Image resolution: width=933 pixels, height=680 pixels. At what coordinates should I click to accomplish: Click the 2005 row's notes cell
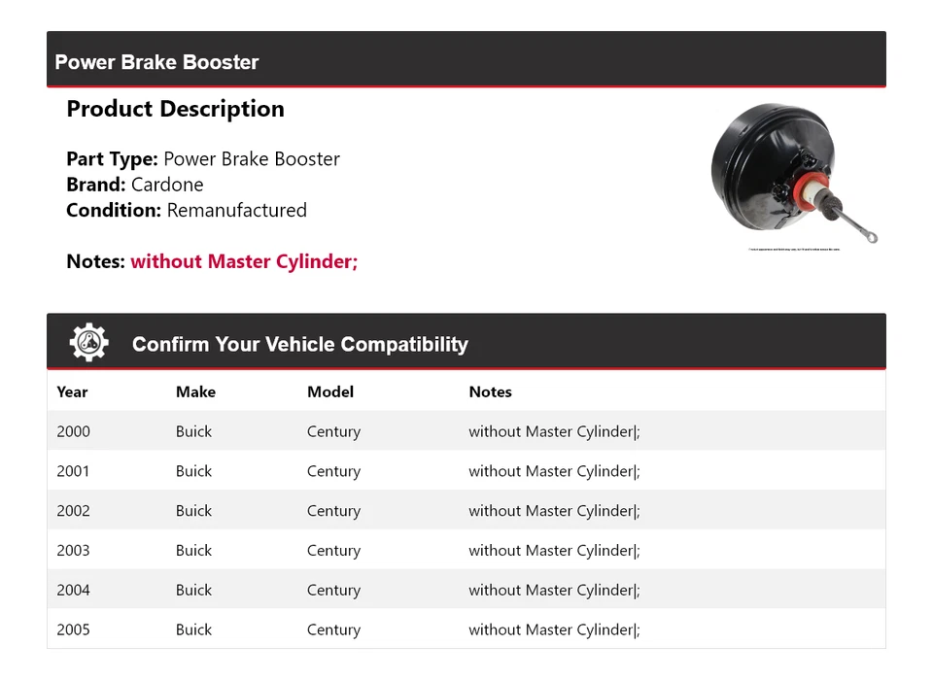pyautogui.click(x=555, y=629)
